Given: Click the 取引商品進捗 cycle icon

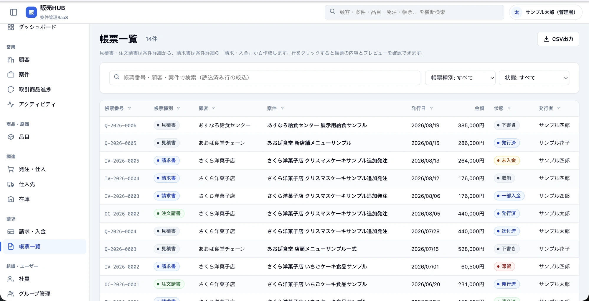Looking at the screenshot, I should pyautogui.click(x=11, y=89).
